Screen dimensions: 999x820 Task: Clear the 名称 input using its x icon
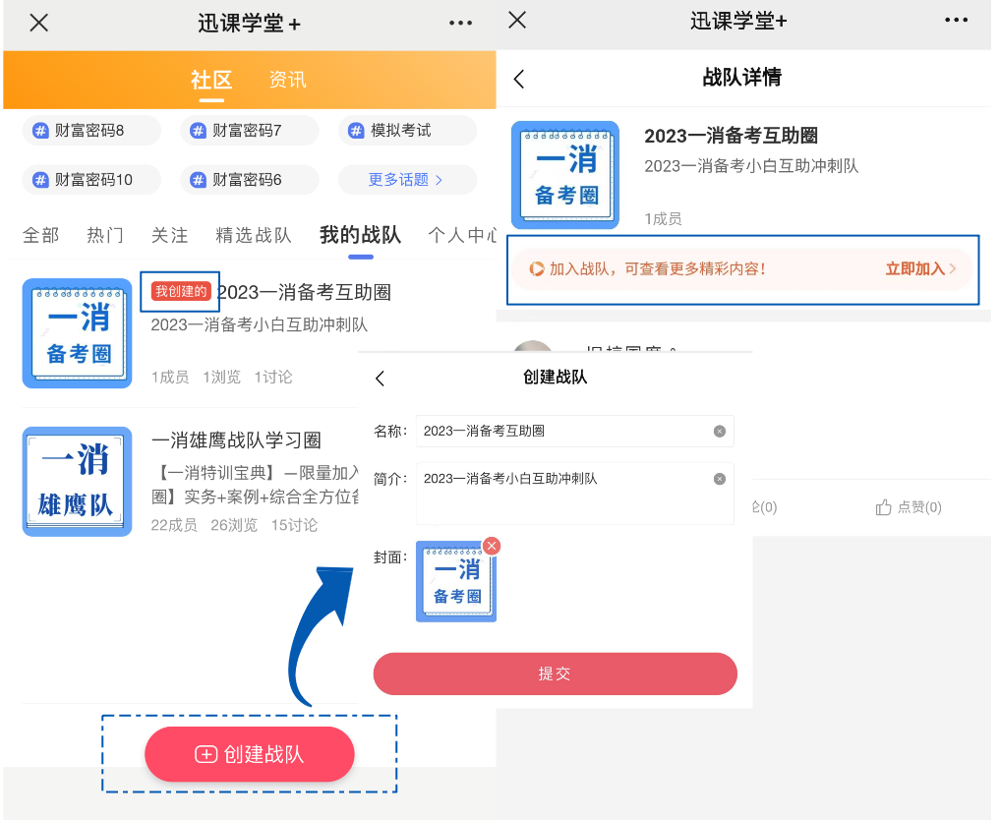719,431
